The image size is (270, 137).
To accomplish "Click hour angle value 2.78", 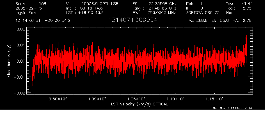I will [247, 21].
